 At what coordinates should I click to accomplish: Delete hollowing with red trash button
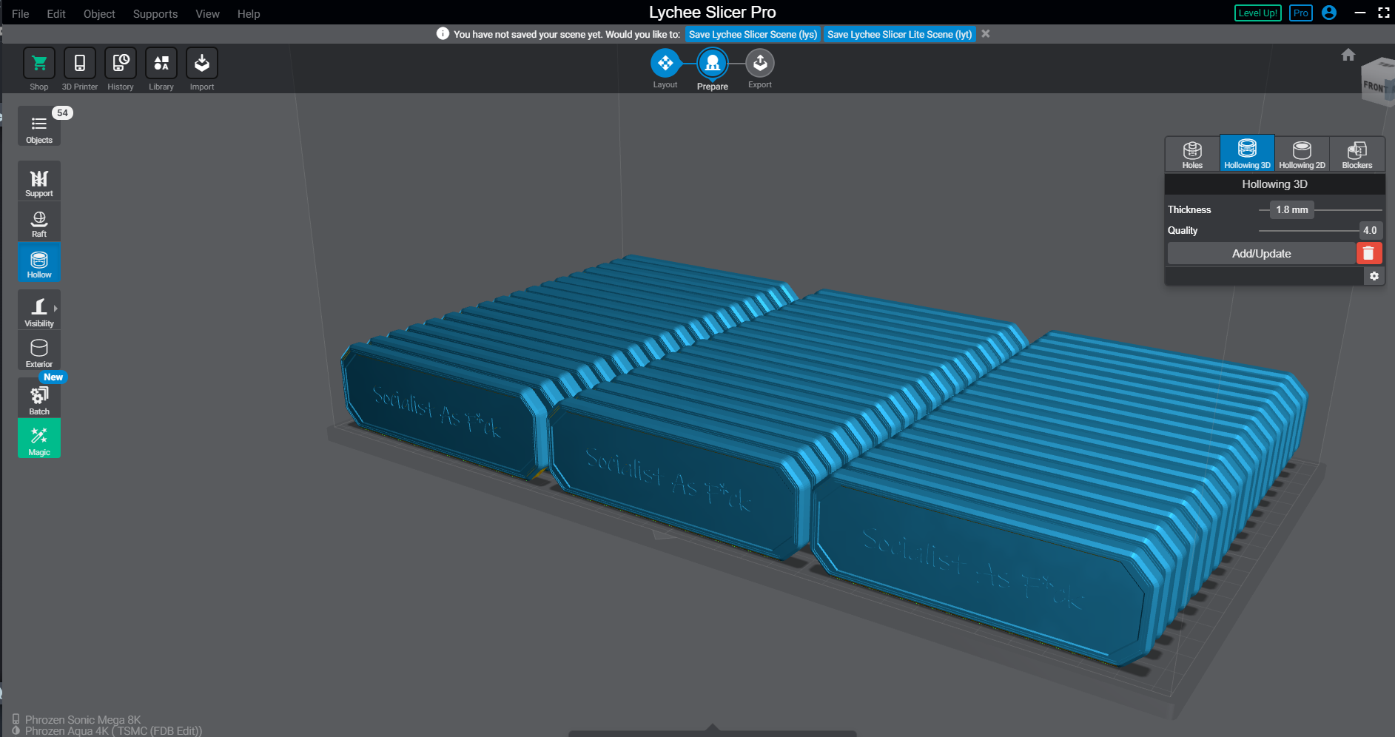[x=1368, y=254]
